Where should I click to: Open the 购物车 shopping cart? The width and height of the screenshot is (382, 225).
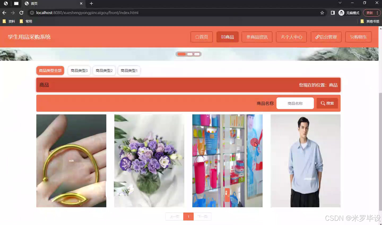(x=358, y=37)
